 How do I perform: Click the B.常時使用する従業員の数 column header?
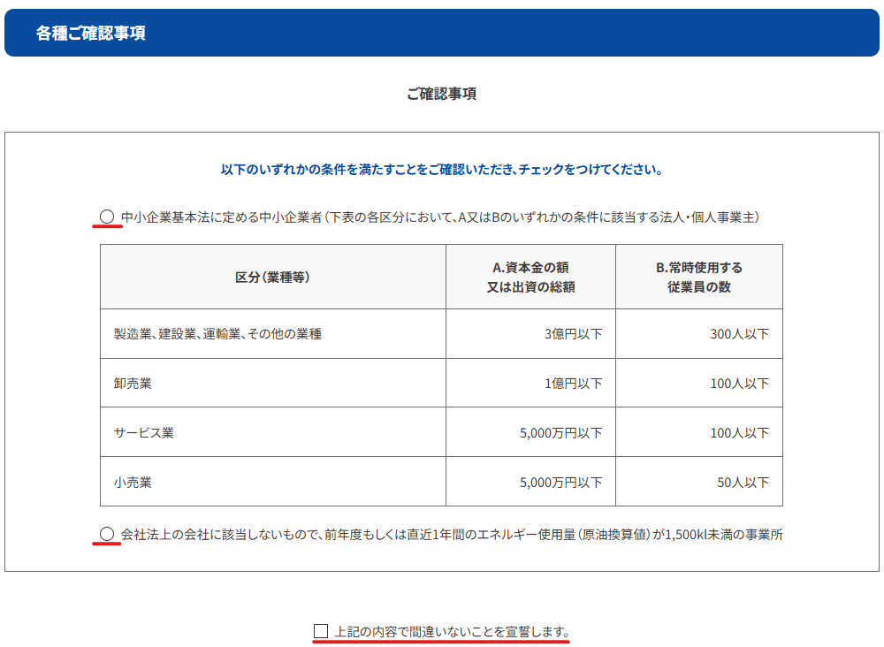(x=699, y=277)
